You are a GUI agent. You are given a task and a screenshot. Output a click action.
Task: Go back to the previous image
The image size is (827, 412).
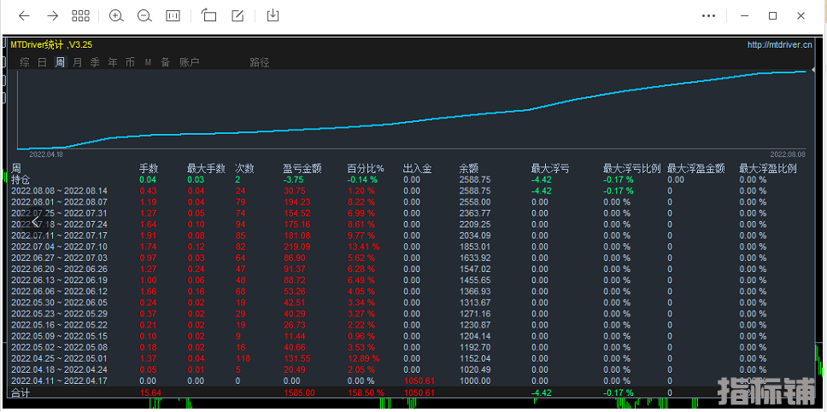(x=24, y=15)
